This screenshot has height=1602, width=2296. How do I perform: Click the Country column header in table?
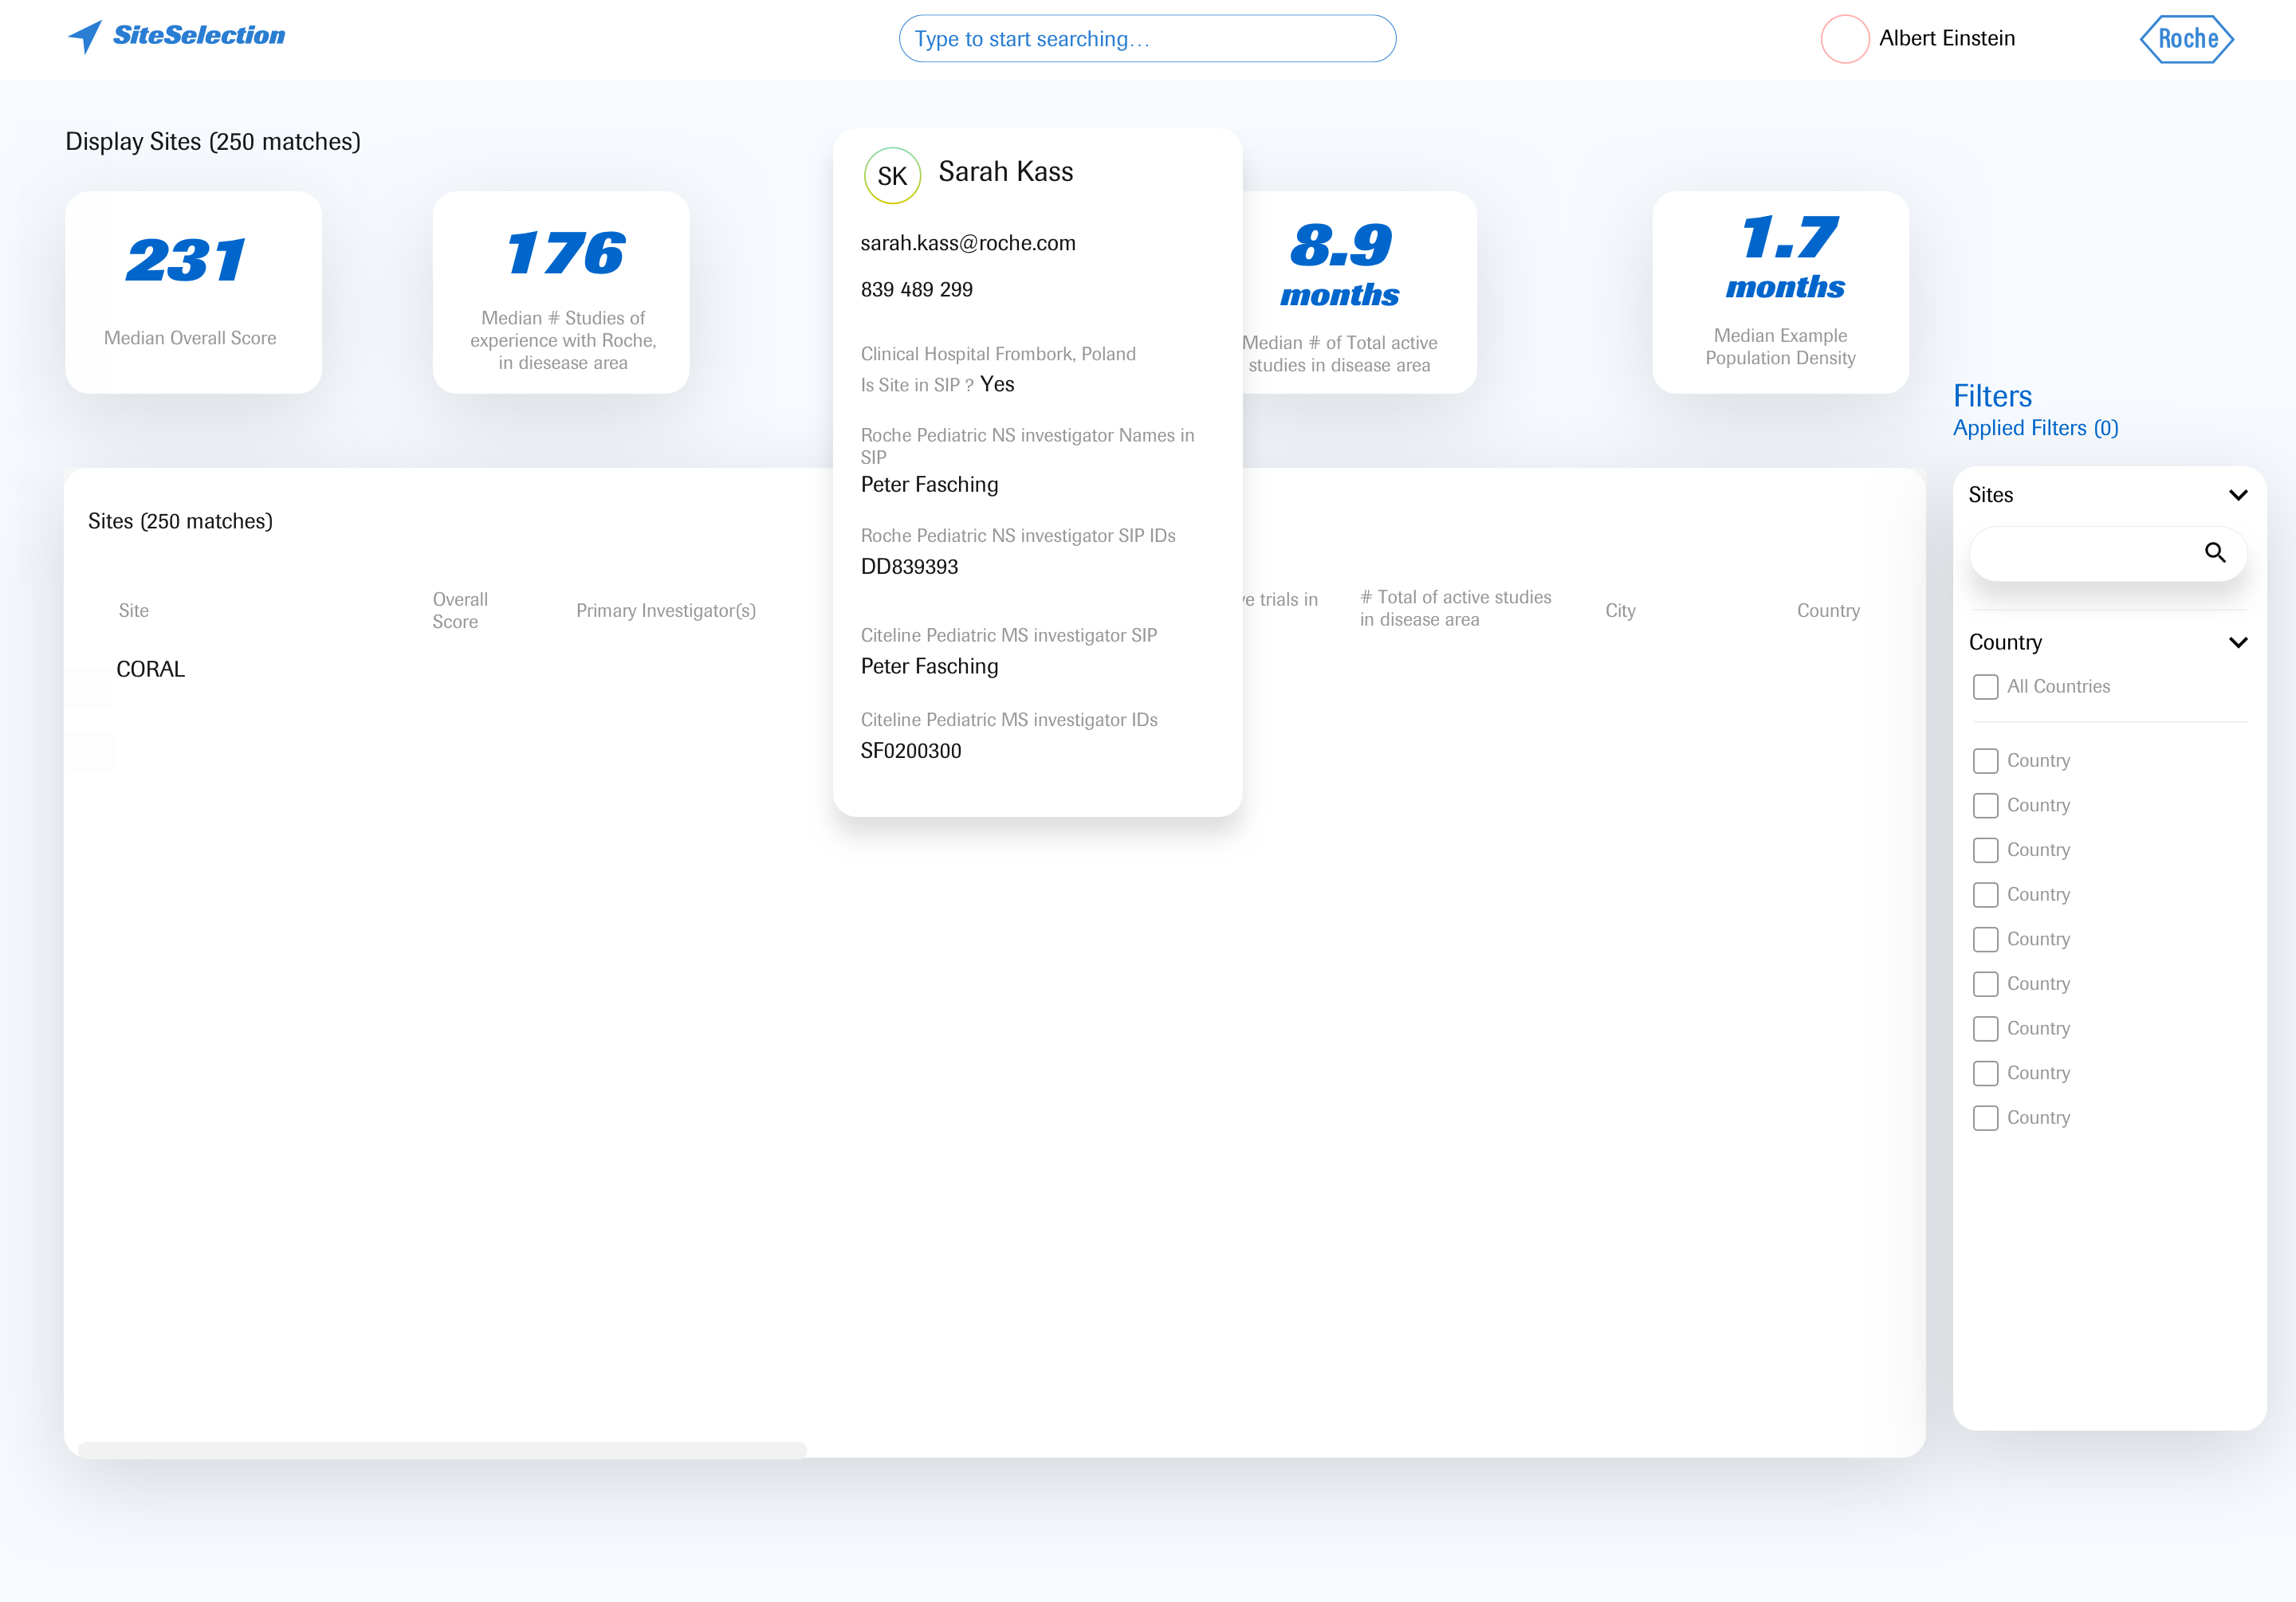[x=1828, y=611]
